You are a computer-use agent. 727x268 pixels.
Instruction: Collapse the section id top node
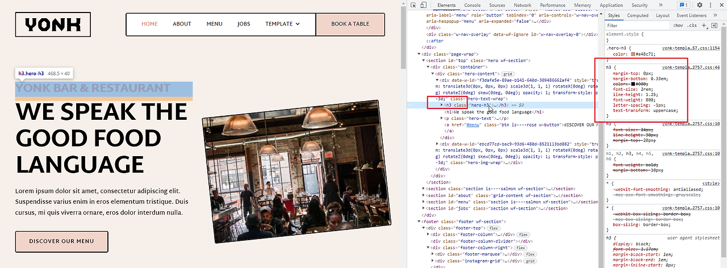424,60
